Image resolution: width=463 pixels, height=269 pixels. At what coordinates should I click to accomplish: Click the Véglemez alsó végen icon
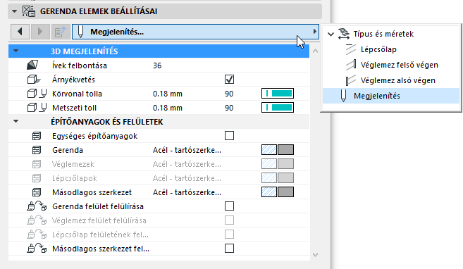(351, 80)
